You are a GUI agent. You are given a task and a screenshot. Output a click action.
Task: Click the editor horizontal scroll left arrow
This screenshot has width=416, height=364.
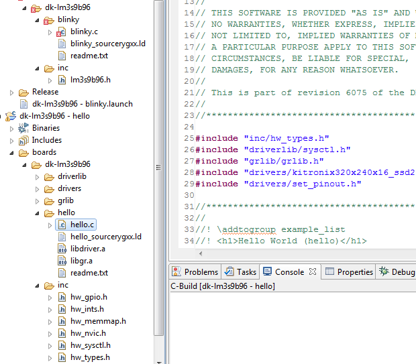coord(201,253)
